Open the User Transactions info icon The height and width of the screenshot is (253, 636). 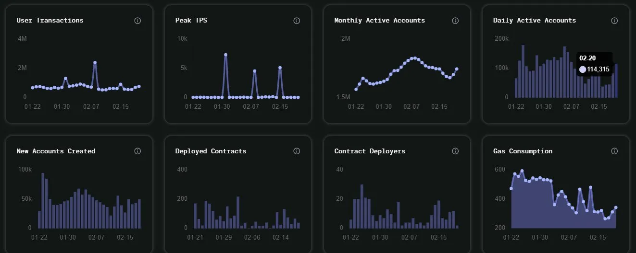[x=137, y=21]
